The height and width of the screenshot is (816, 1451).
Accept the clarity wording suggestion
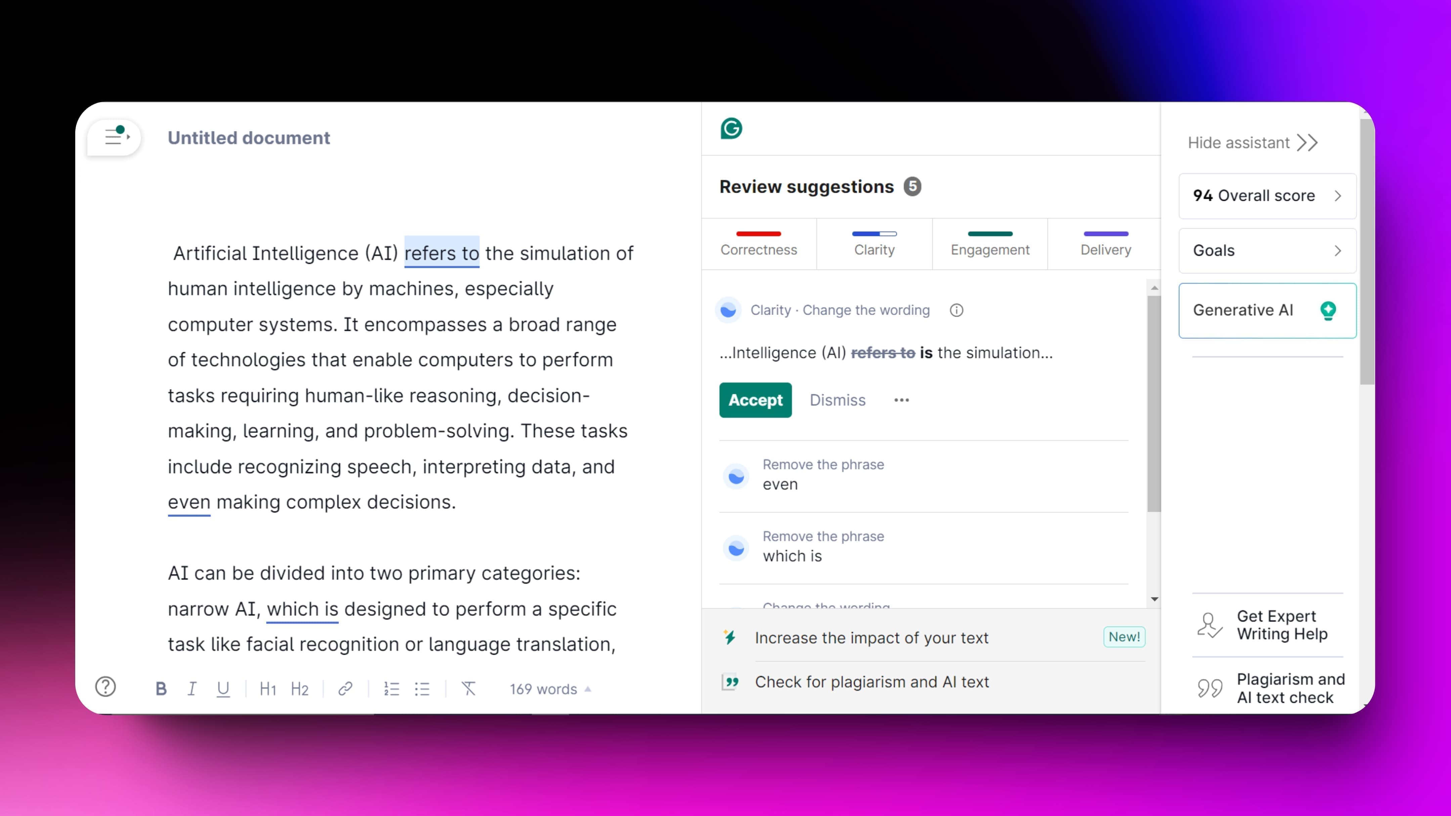755,400
